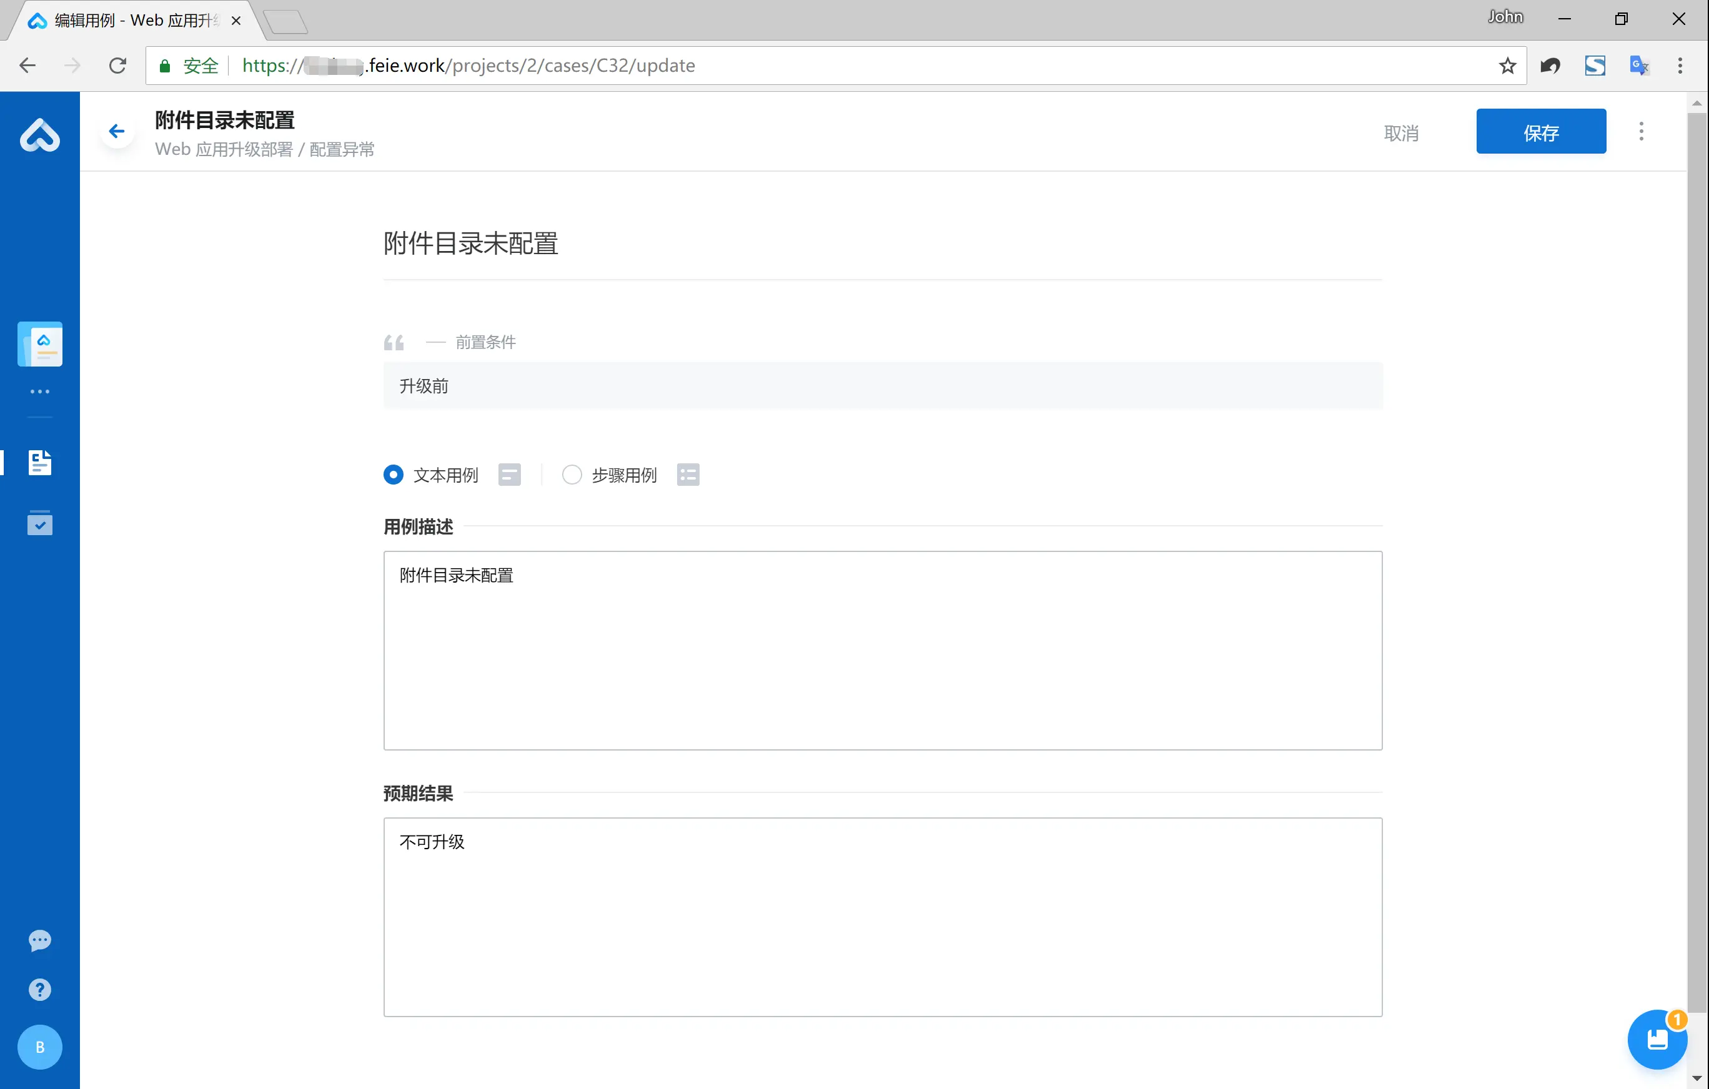Viewport: 1709px width, 1089px height.
Task: Expand the sidebar three-dots more projects
Action: point(40,392)
